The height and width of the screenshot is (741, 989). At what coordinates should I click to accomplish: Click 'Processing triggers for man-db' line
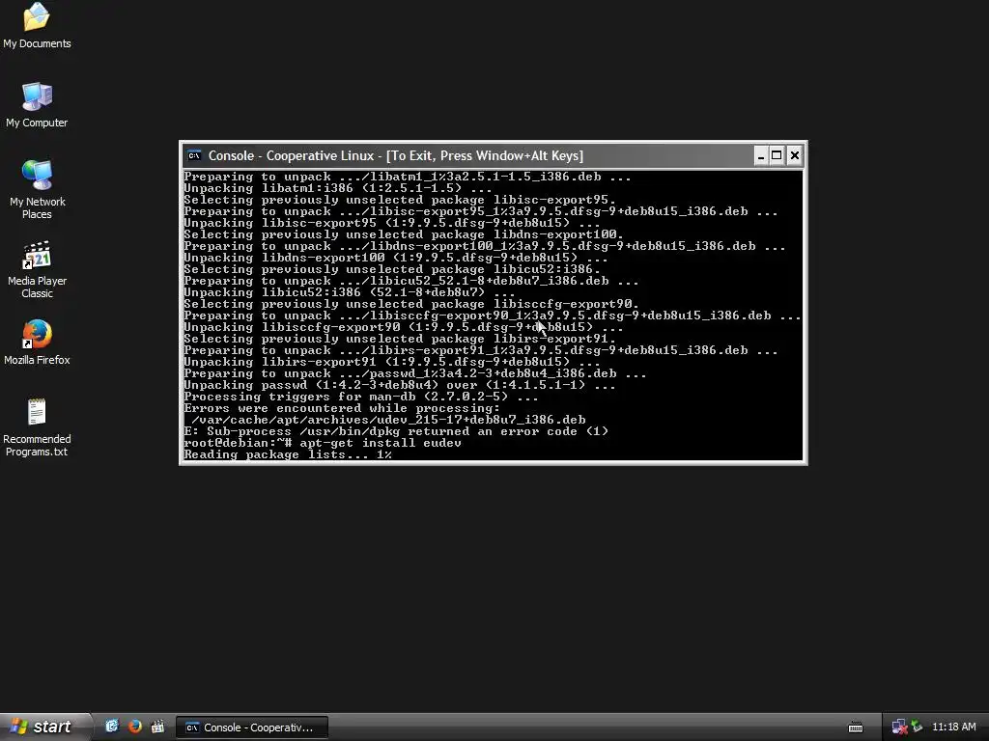(361, 397)
